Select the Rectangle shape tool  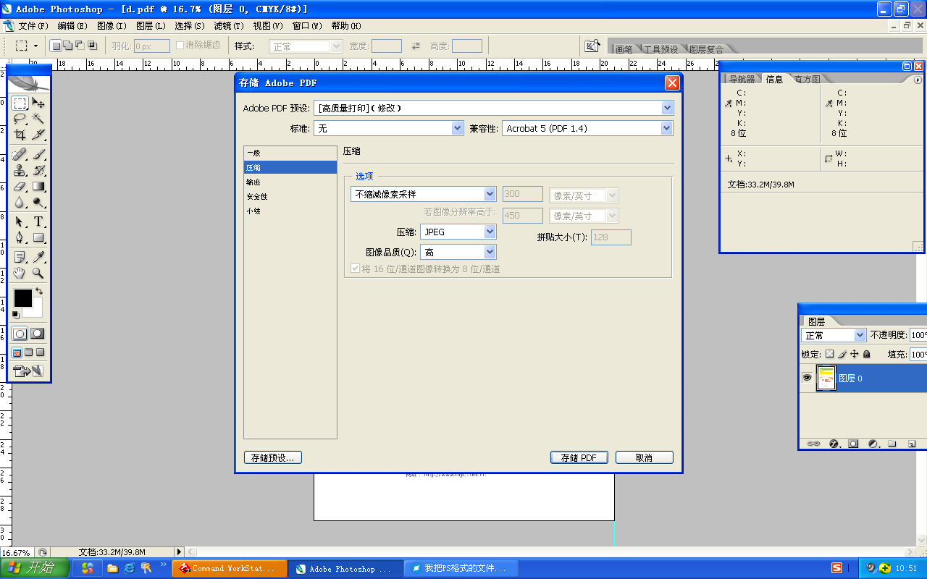click(x=38, y=238)
